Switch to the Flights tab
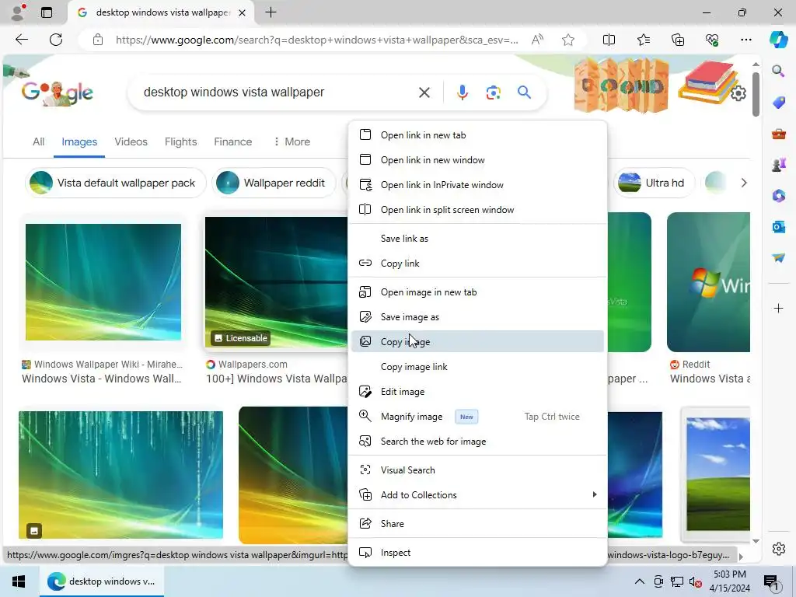 point(180,141)
